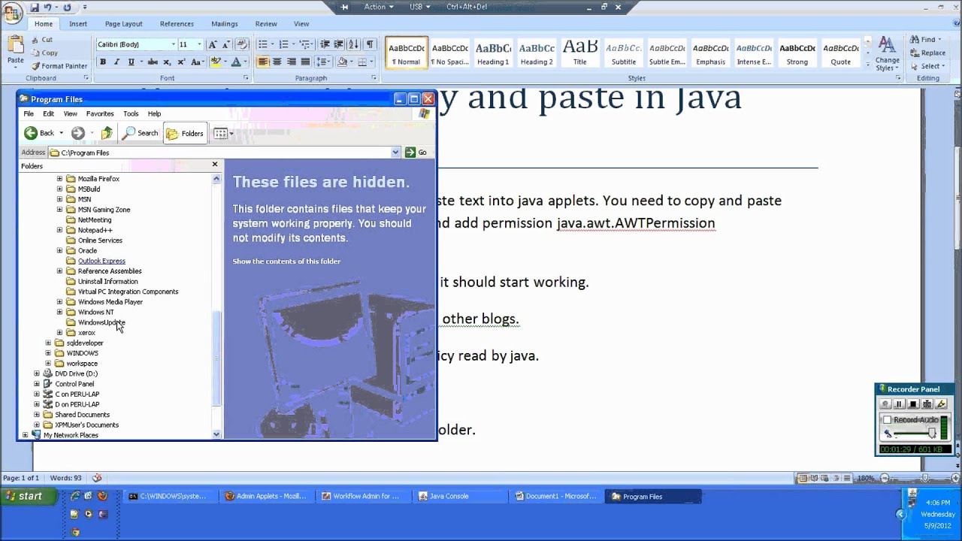Justify the paragraph text

pyautogui.click(x=305, y=62)
